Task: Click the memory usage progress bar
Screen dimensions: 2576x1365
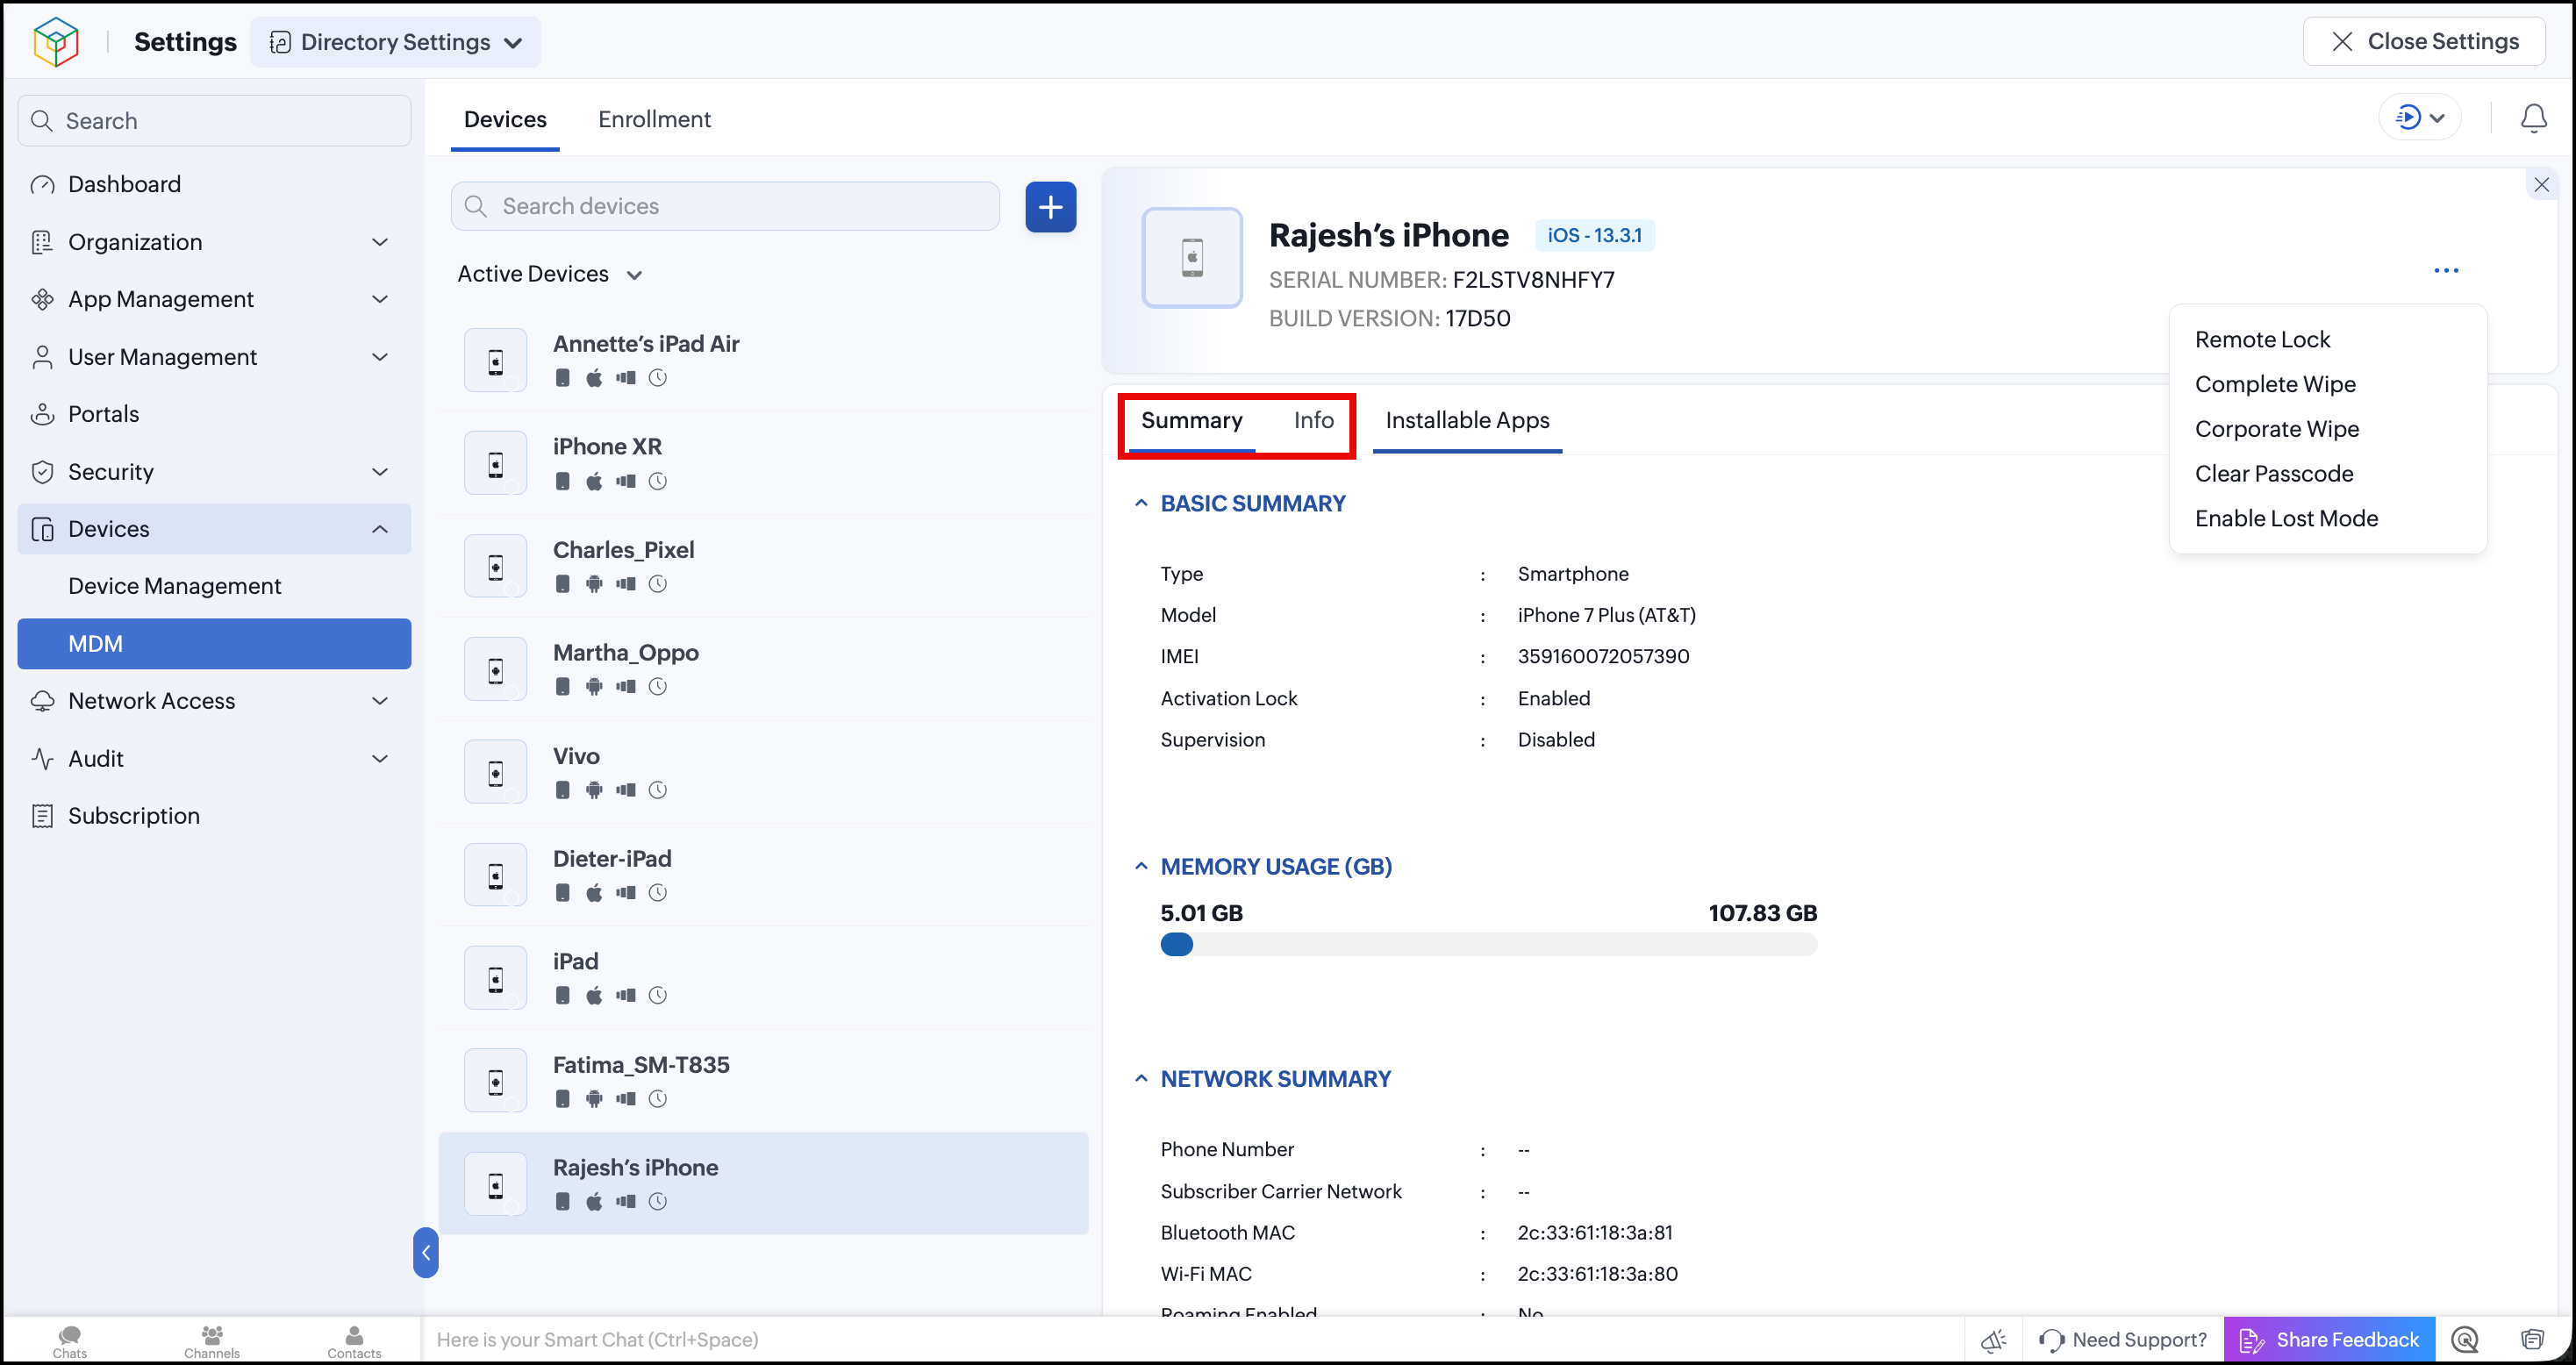Action: [1488, 944]
